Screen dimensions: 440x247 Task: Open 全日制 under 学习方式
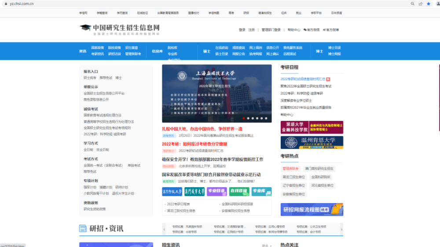(x=88, y=150)
